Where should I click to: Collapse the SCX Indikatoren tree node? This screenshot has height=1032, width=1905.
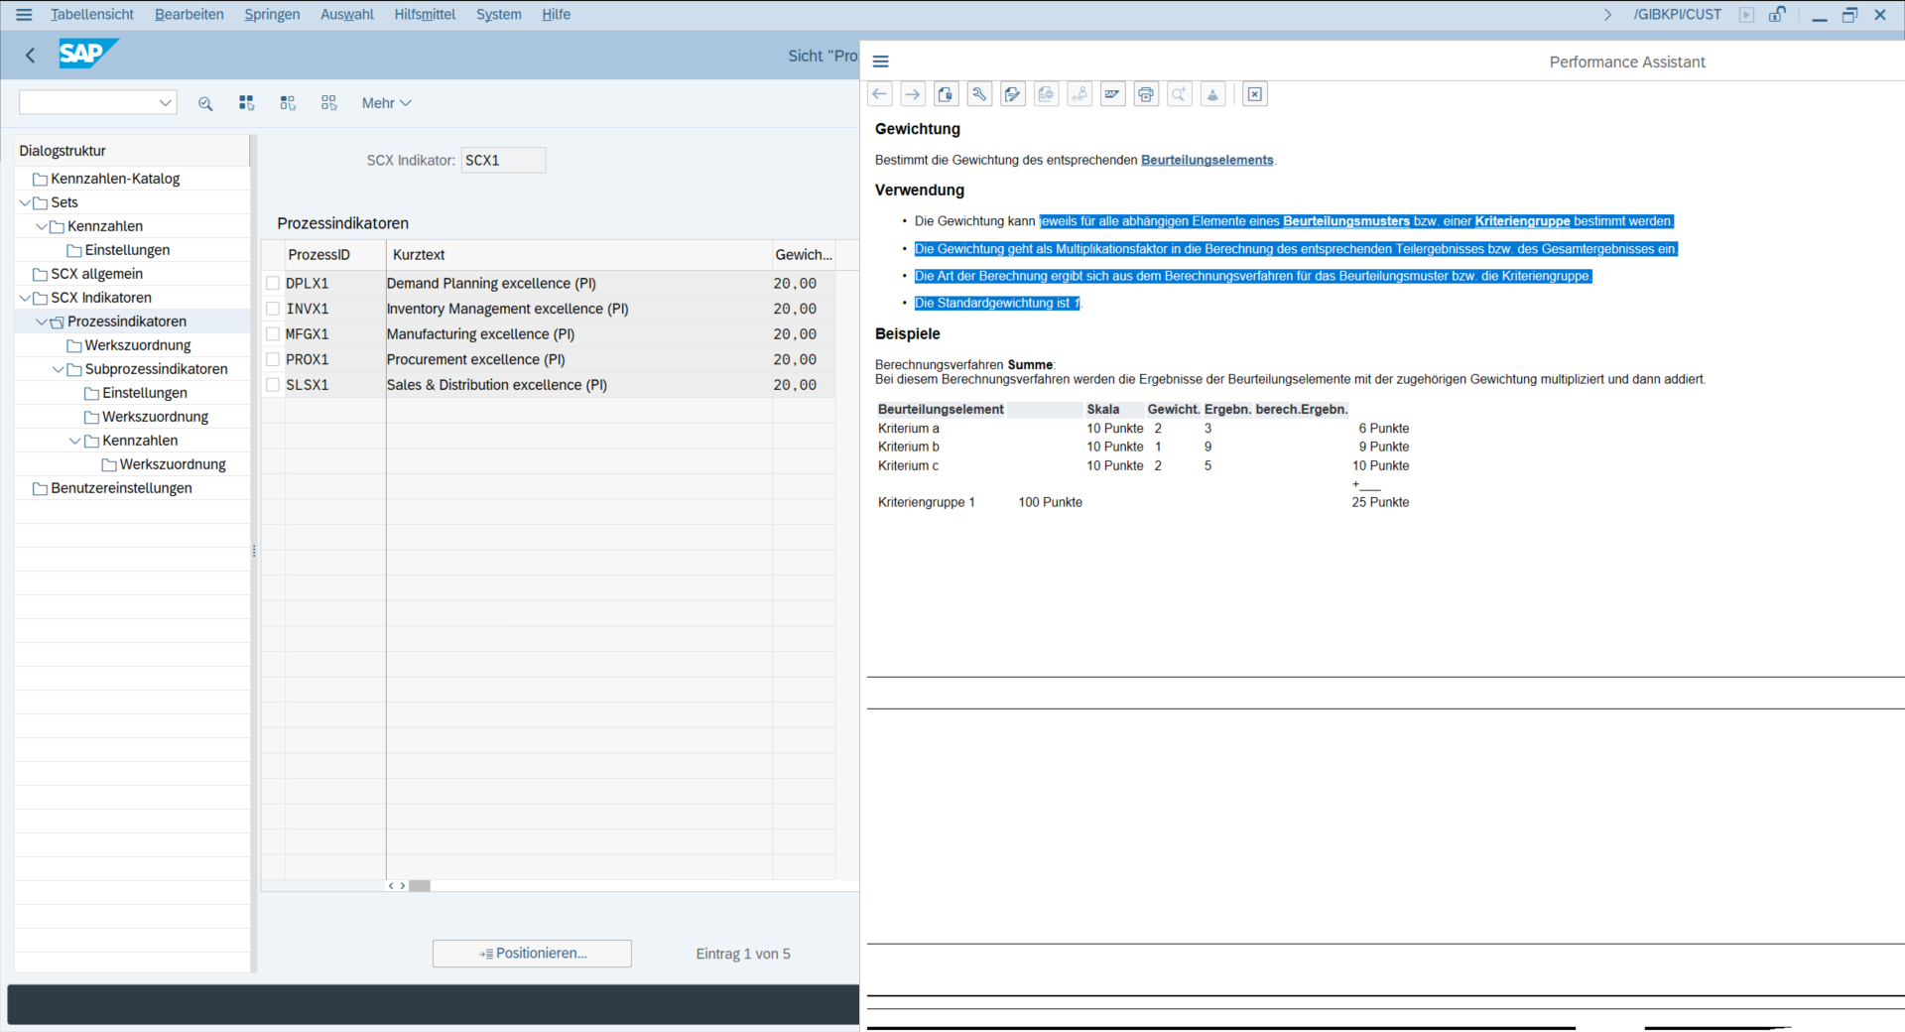[25, 298]
